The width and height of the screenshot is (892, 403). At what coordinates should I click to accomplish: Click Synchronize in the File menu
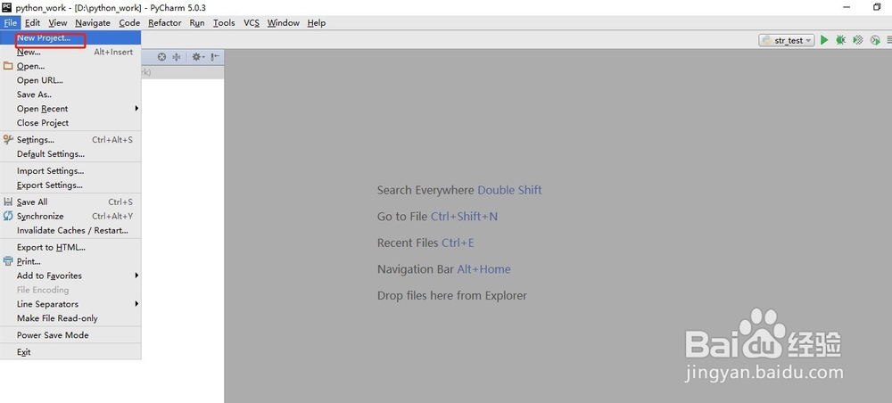70,216
